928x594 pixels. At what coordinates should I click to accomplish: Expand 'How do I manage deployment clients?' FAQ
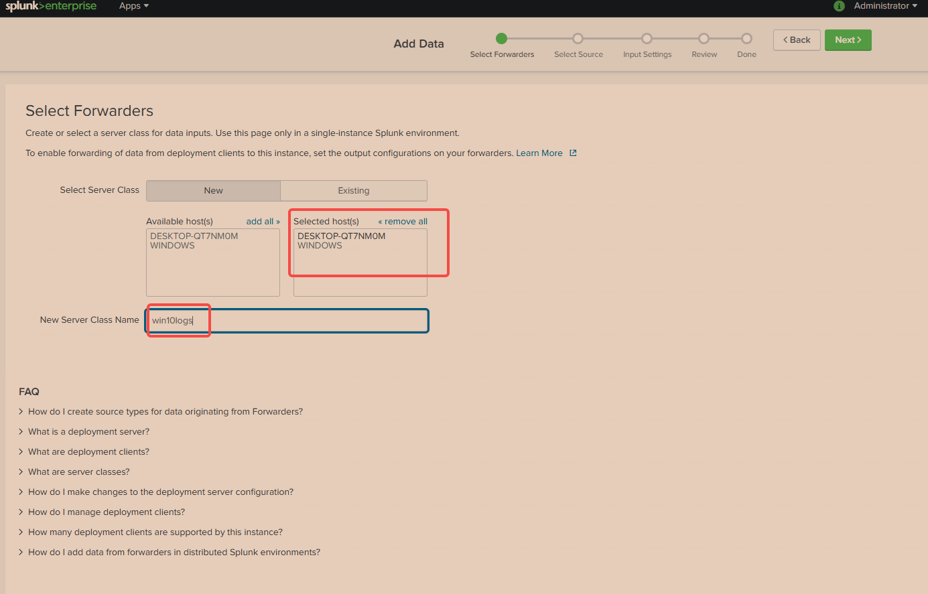click(102, 512)
